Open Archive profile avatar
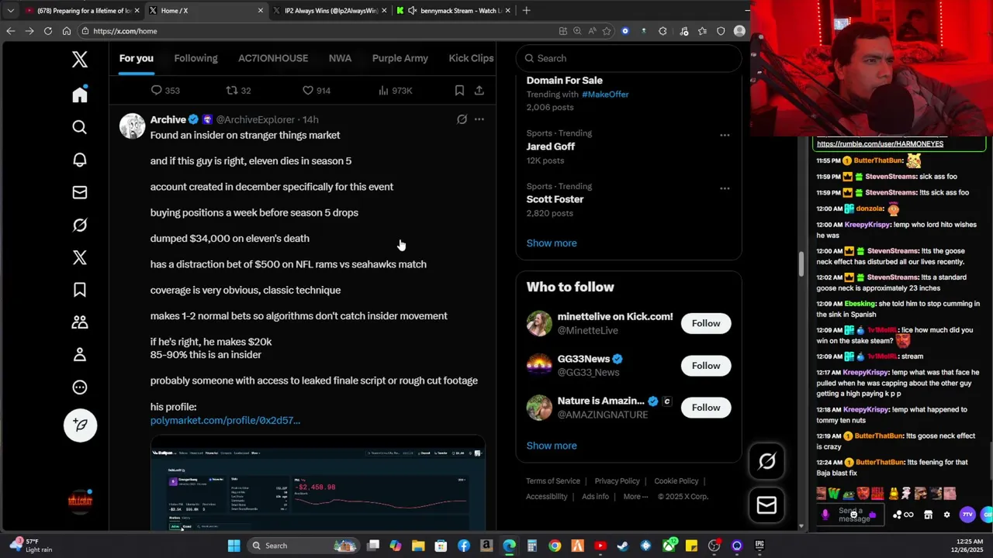This screenshot has height=558, width=993. click(133, 126)
